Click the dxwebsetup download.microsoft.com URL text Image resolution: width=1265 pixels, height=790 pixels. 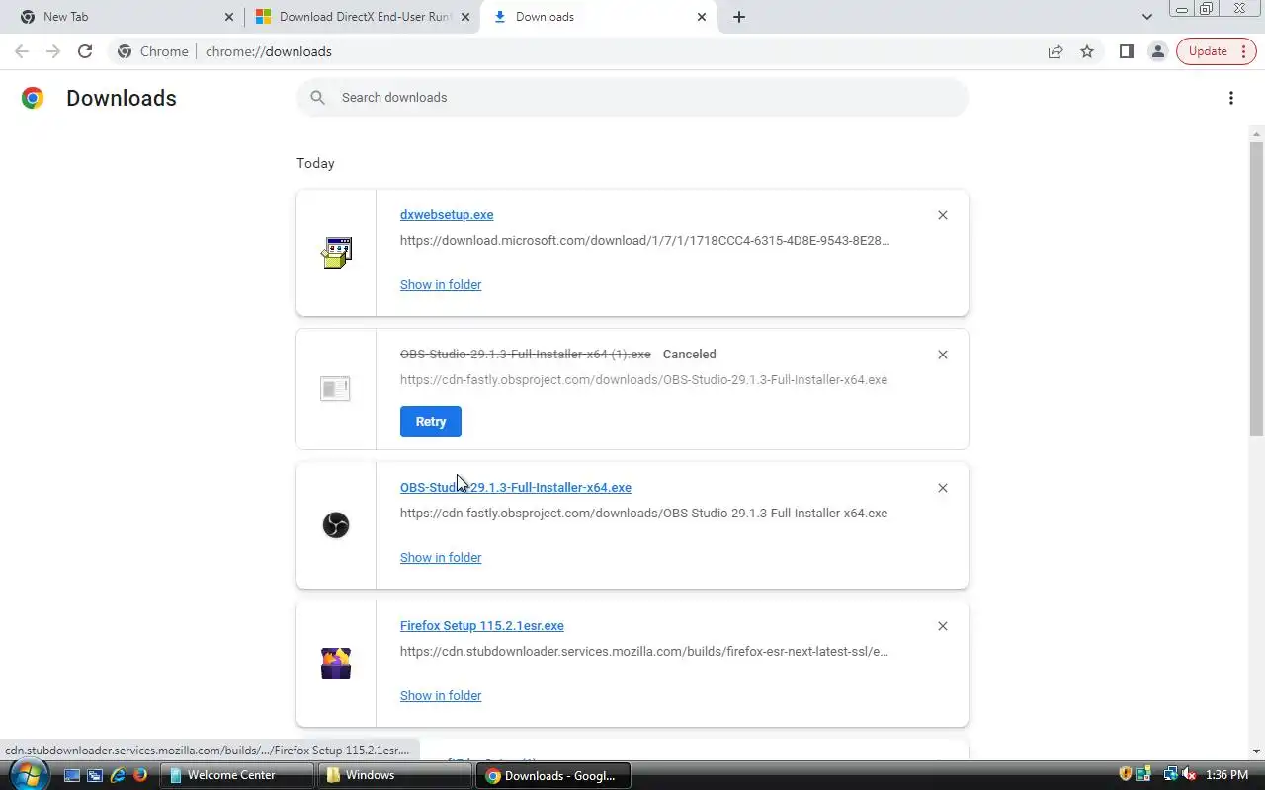tap(644, 240)
